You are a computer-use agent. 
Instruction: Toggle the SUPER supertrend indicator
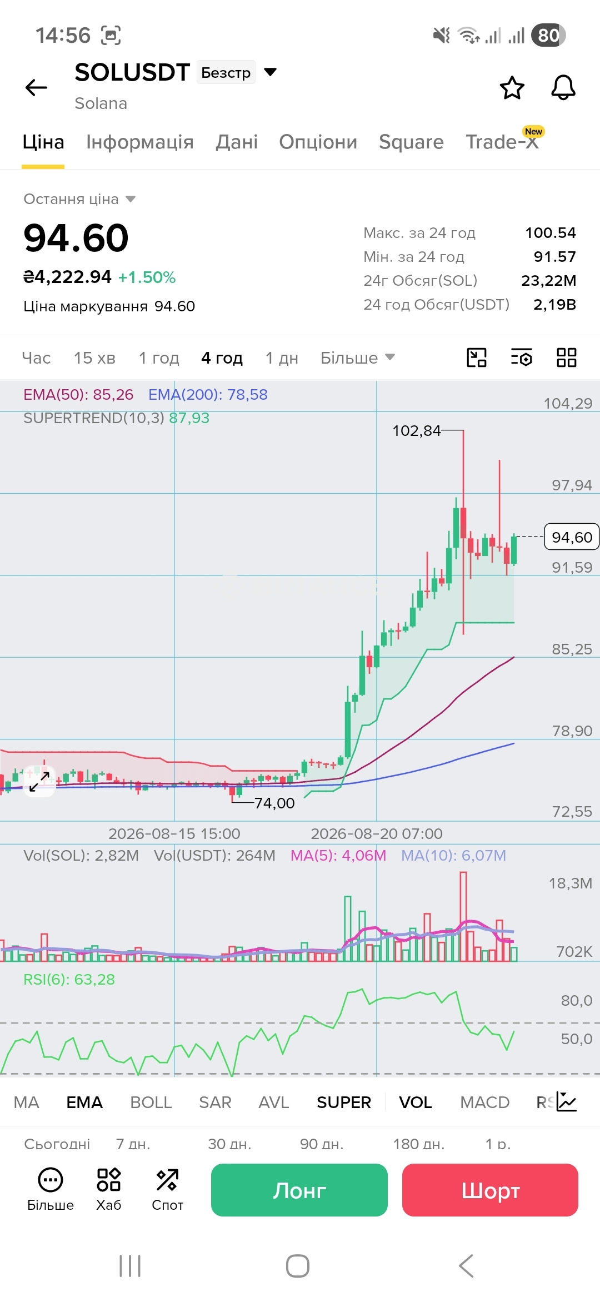(344, 1102)
